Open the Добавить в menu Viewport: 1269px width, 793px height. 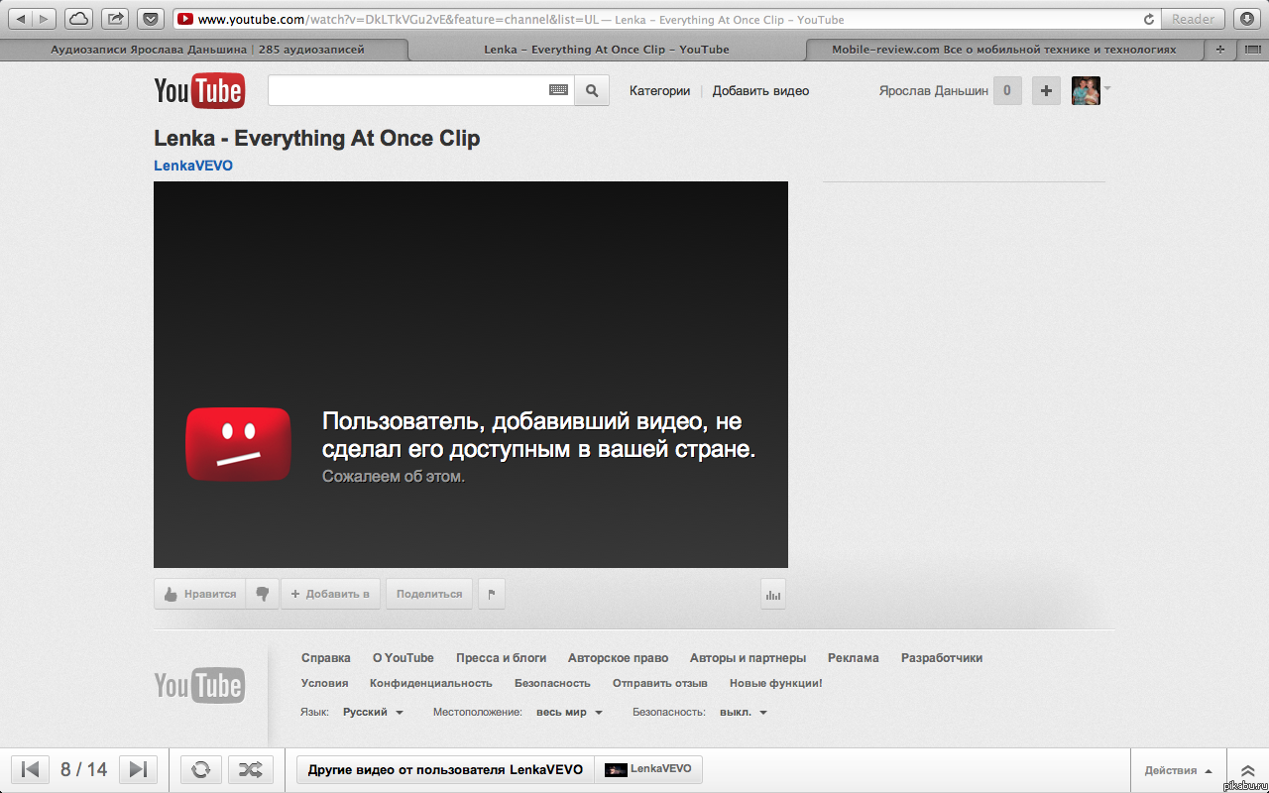330,594
